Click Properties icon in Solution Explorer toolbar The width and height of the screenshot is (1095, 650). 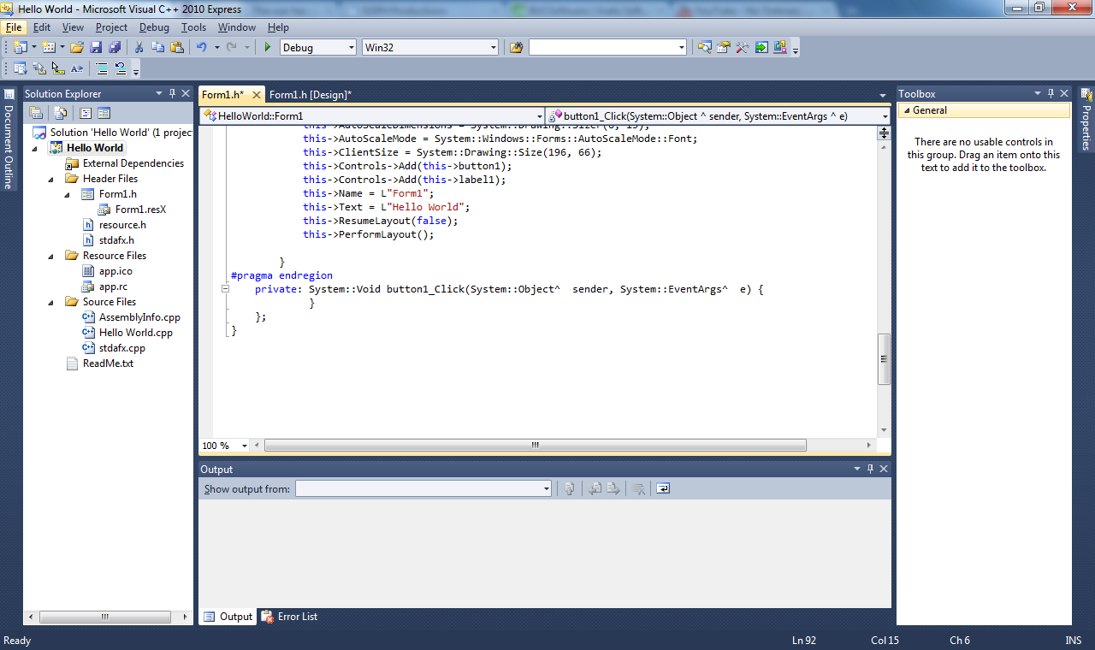pyautogui.click(x=36, y=113)
